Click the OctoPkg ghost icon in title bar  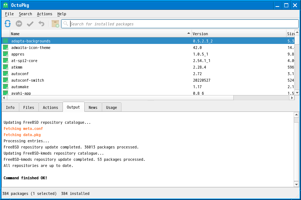click(x=5, y=5)
